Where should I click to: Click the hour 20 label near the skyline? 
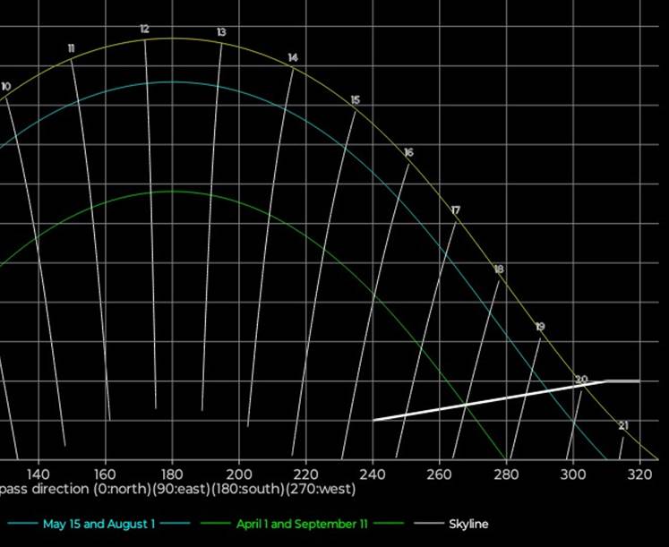click(x=581, y=380)
